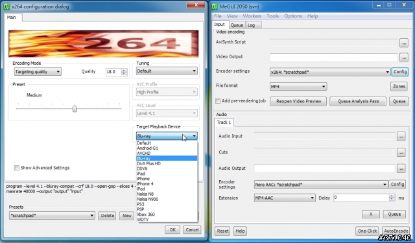Viewport: 415px width, 243px height.
Task: Select Nokia N900 option
Action: point(167,199)
